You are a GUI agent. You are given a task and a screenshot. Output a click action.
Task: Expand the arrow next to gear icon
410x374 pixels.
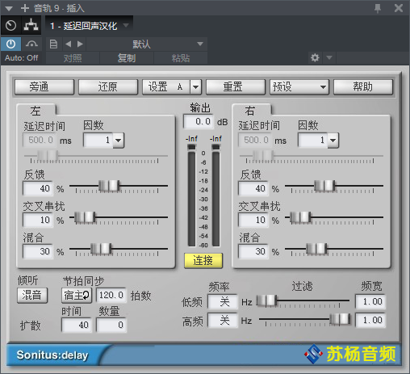329,57
